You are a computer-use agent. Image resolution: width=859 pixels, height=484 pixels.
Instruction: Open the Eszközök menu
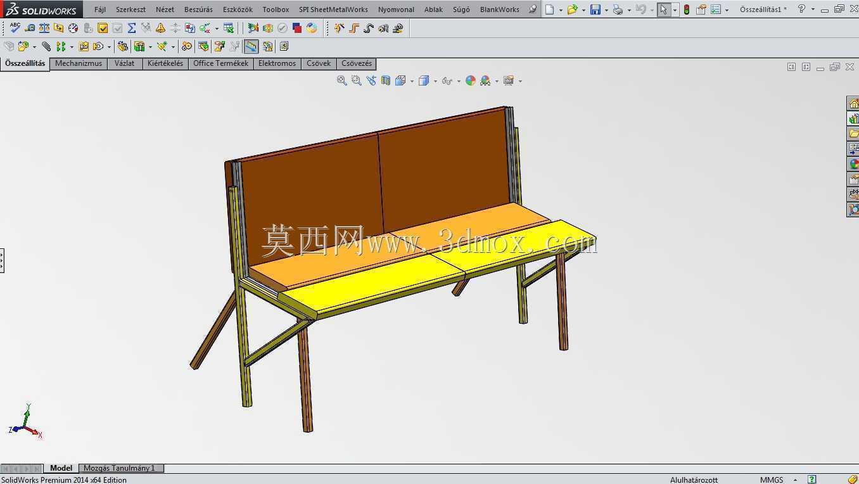click(238, 10)
